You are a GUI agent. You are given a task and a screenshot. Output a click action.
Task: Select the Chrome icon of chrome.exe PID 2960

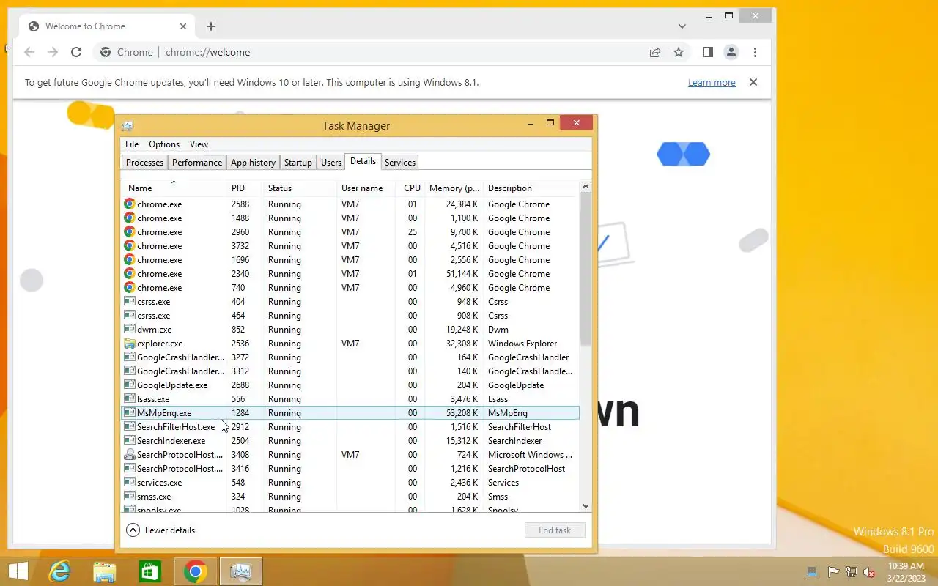(x=130, y=232)
